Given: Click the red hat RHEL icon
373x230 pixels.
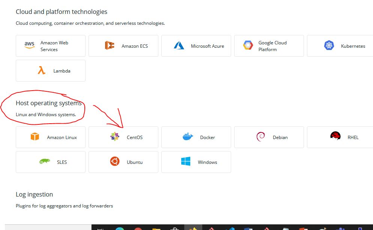Looking at the screenshot, I should pyautogui.click(x=335, y=136).
